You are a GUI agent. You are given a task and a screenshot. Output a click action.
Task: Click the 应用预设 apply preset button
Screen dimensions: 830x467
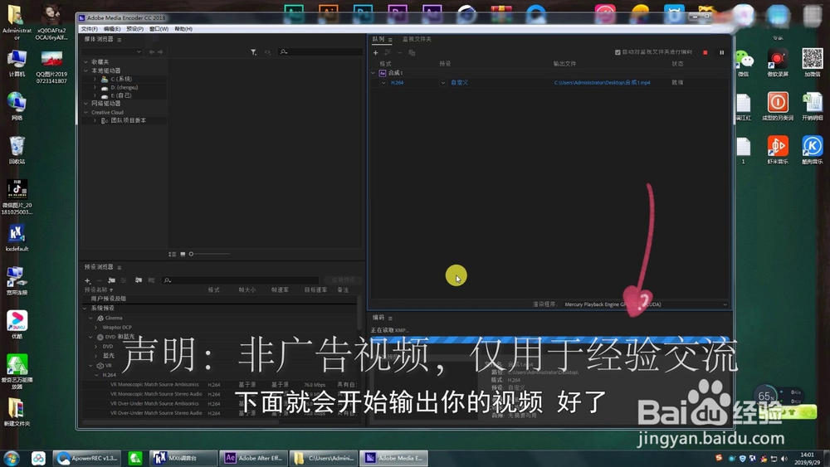(x=343, y=280)
